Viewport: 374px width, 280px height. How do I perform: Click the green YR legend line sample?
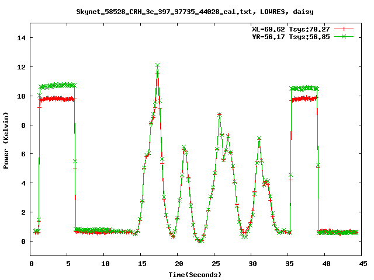tap(344, 36)
